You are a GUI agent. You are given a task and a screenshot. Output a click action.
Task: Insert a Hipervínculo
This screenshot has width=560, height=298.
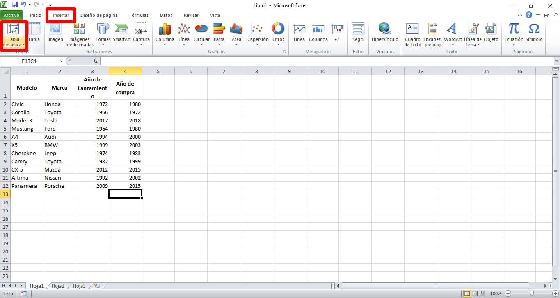[385, 32]
